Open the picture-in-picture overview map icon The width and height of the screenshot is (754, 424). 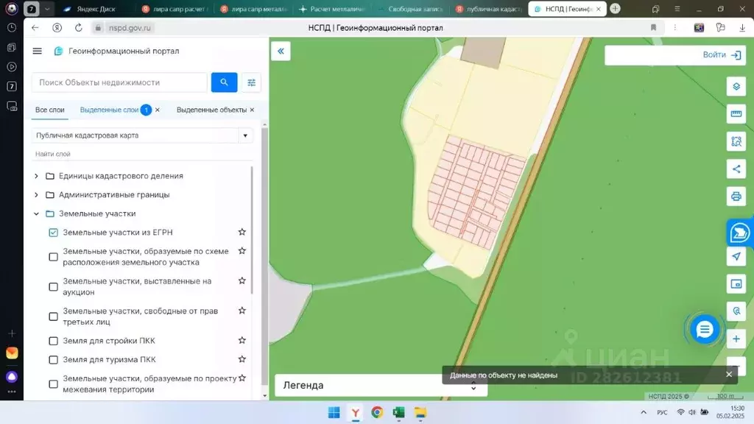[x=736, y=284]
